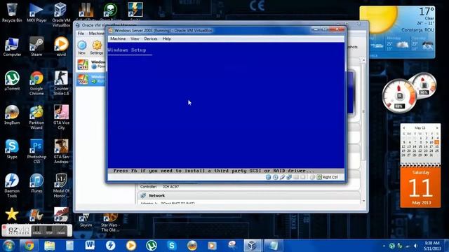
Task: Open the Machine menu of the VM window
Action: coord(118,38)
